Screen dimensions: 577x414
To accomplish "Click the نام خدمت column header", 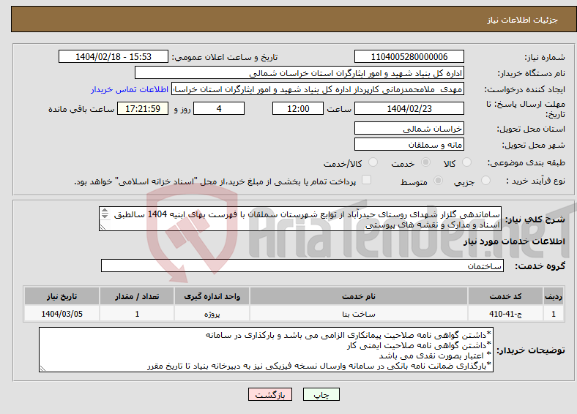I will pos(358,296).
